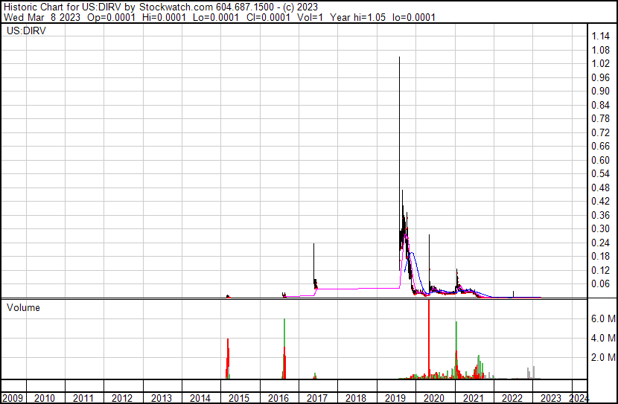Click the grey 2022 volume bars

pos(531,373)
